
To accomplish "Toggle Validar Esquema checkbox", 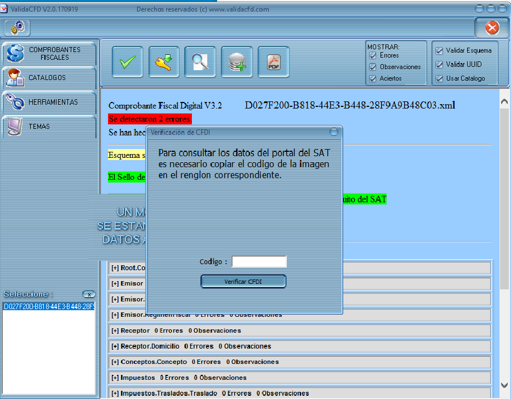I will pyautogui.click(x=439, y=50).
